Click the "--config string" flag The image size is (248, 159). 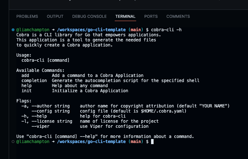[50, 111]
